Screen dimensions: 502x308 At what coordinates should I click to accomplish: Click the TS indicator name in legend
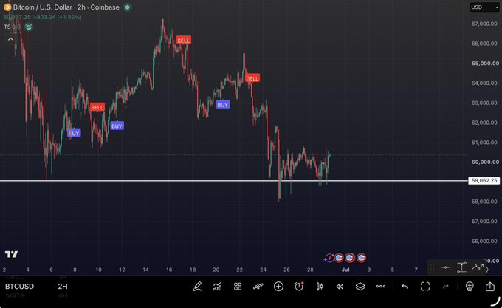pyautogui.click(x=7, y=27)
